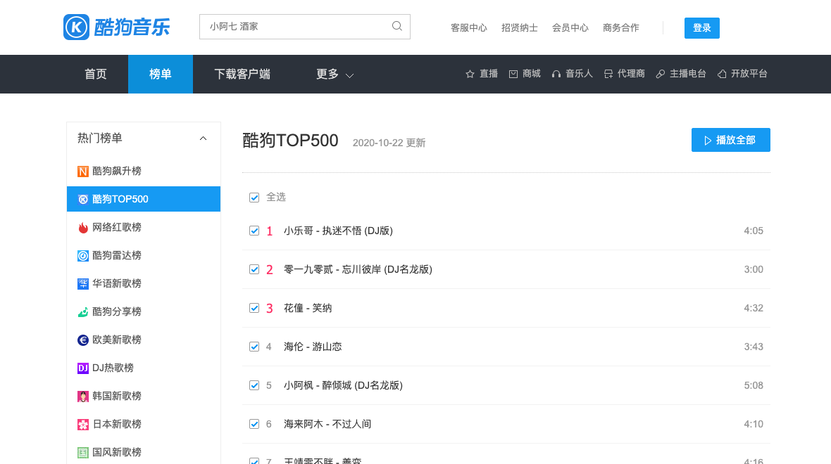Expand the 更多 navigation dropdown

point(335,74)
